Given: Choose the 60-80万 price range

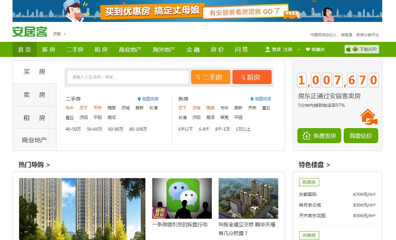Looking at the screenshot, I should 115,129.
